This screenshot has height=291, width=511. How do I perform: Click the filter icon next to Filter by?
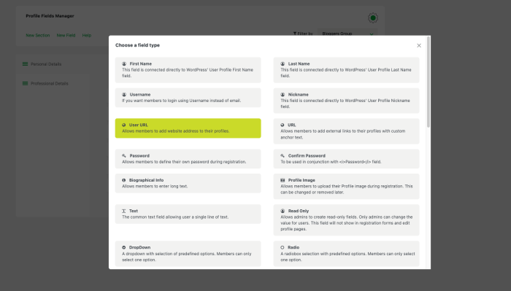tap(295, 34)
